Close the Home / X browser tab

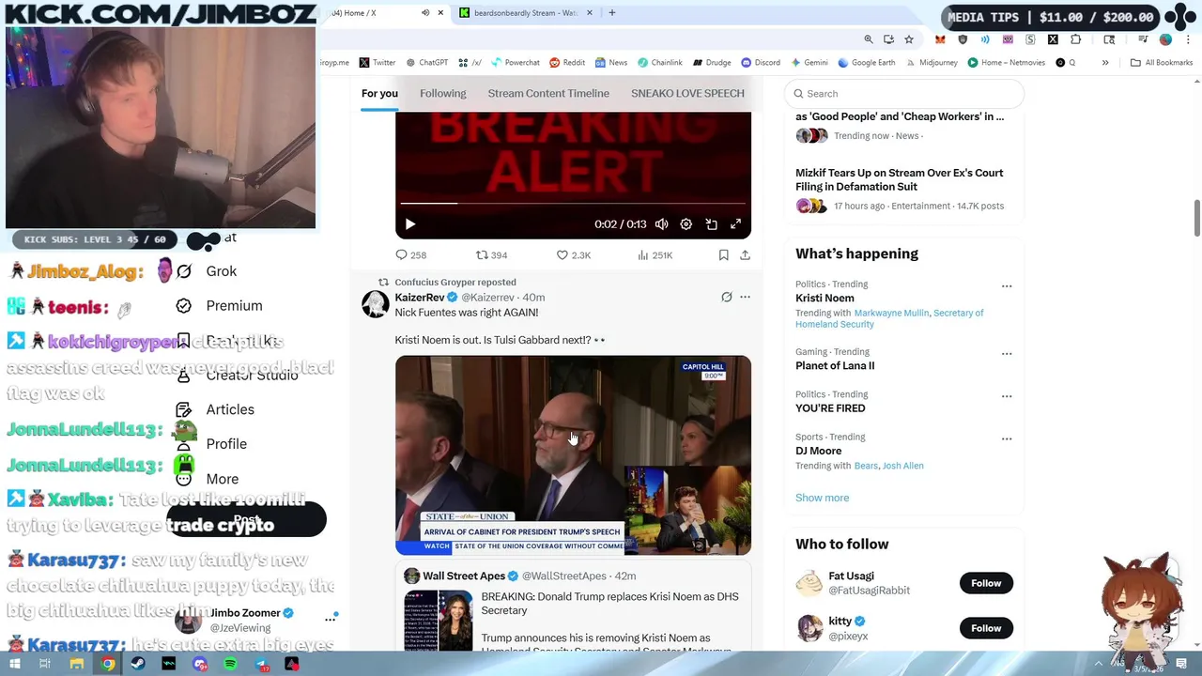(441, 13)
